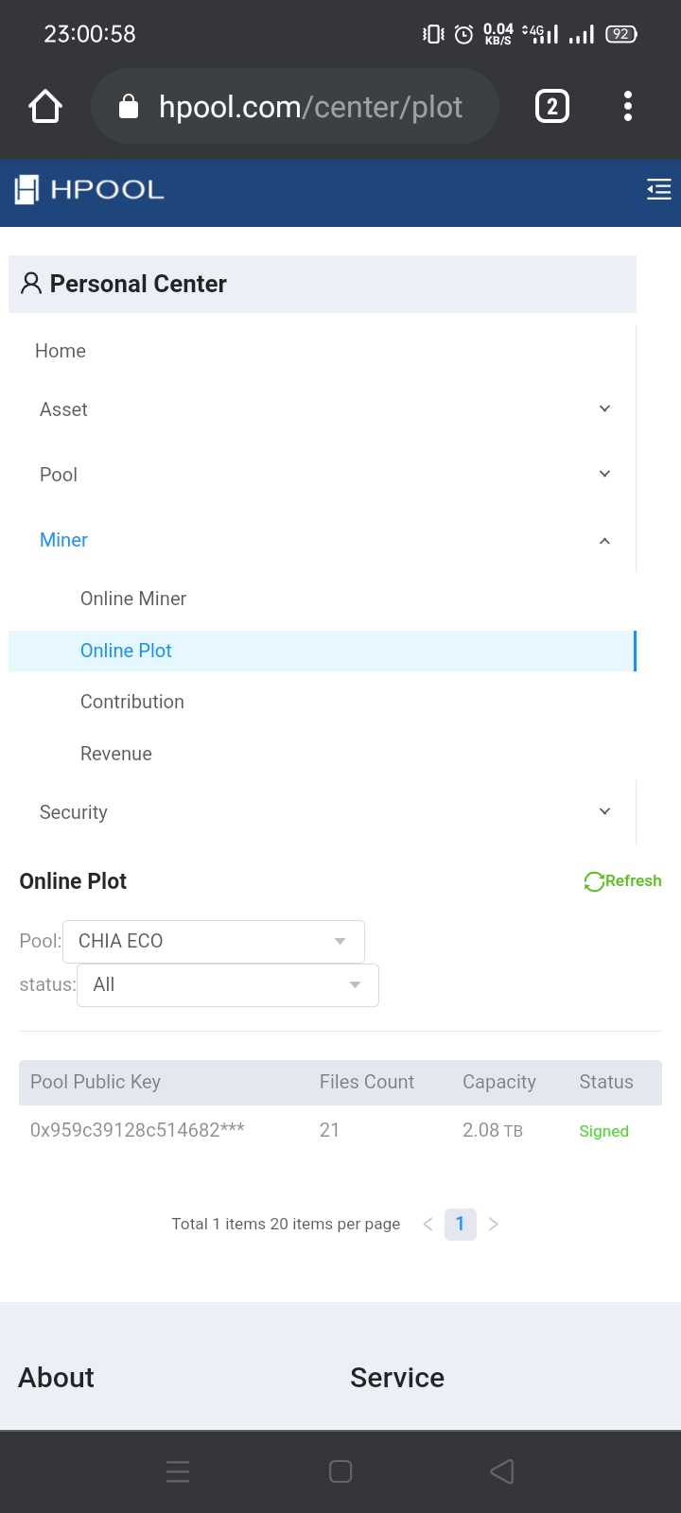Open the browser three-dot menu
This screenshot has width=681, height=1513.
[x=627, y=106]
